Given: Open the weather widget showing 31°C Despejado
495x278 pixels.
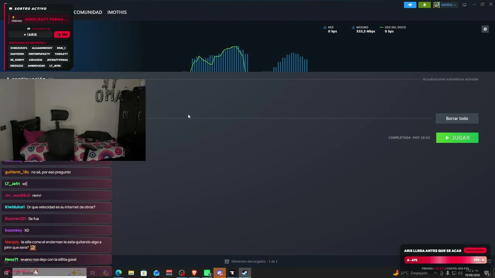Looking at the screenshot, I should pos(410,273).
